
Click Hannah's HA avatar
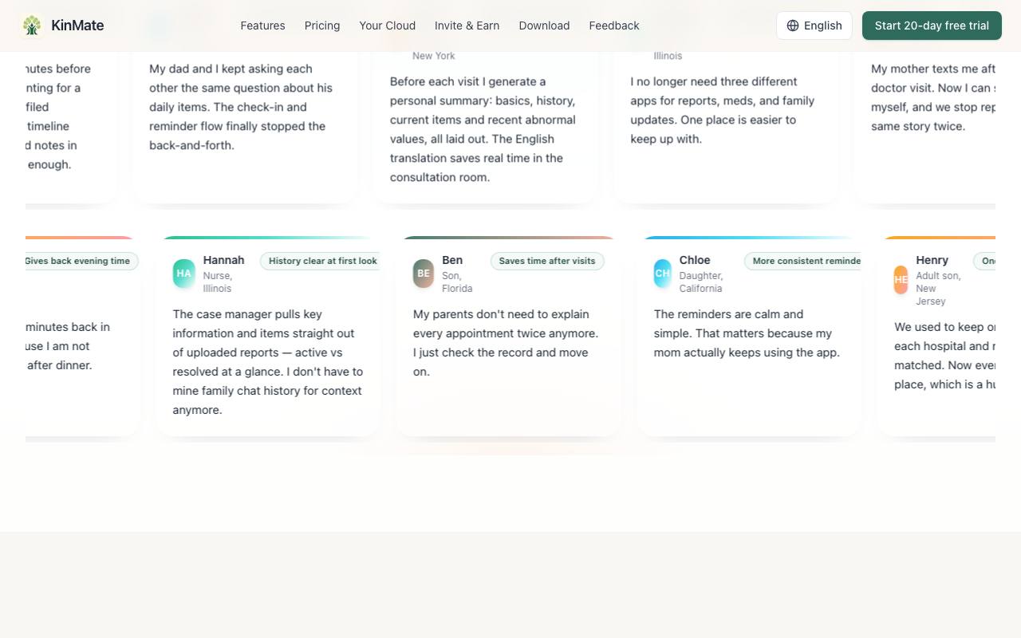184,274
